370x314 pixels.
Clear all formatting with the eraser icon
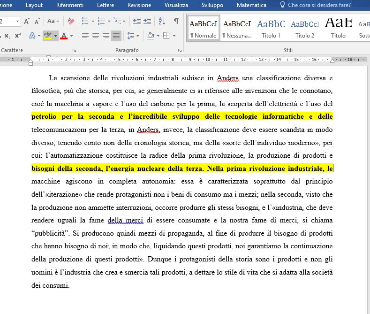[71, 21]
